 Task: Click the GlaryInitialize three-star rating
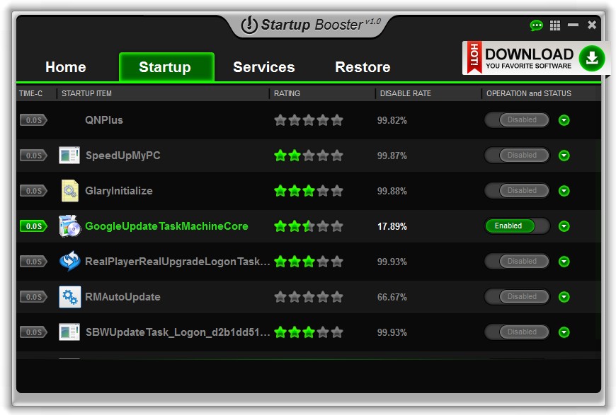[x=309, y=191]
